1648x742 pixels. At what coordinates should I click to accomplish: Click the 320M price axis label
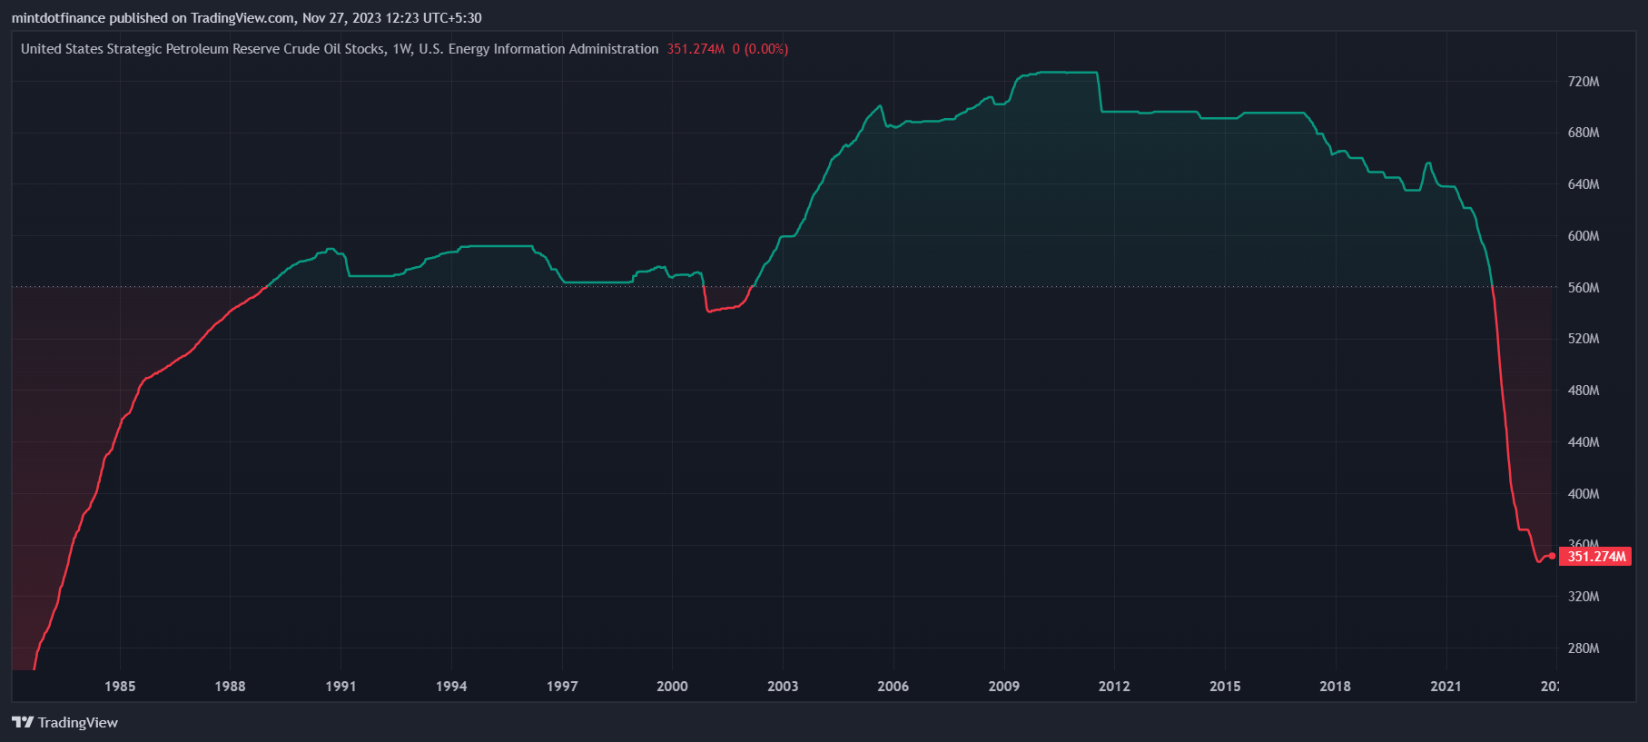point(1584,597)
